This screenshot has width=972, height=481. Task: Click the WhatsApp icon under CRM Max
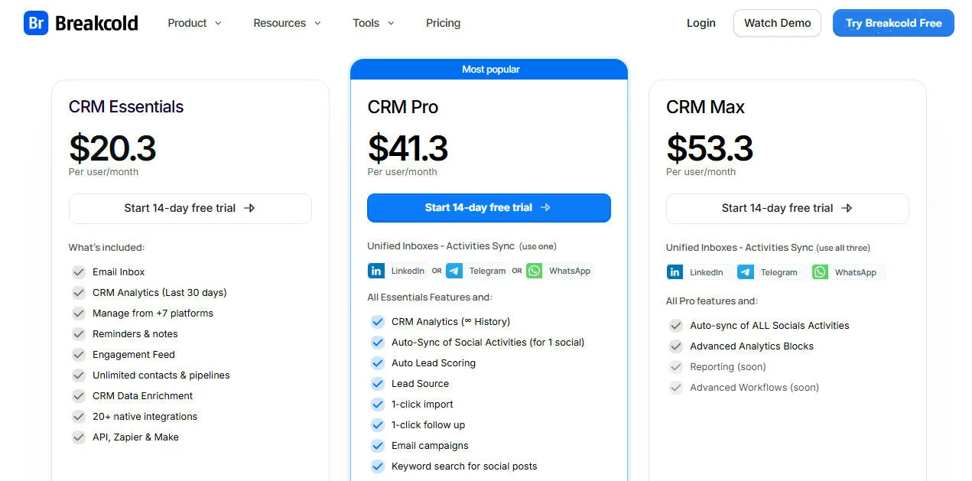(819, 272)
